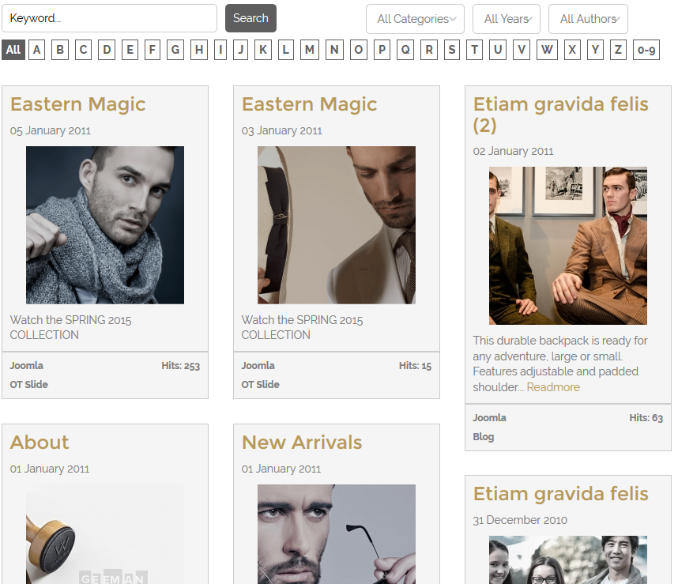Image resolution: width=678 pixels, height=584 pixels.
Task: Select the All alphabet filter
Action: coord(13,50)
